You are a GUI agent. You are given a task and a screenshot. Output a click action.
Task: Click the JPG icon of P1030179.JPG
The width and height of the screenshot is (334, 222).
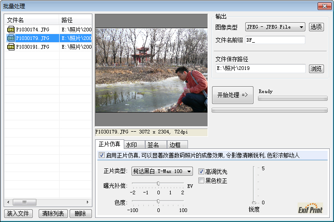pyautogui.click(x=11, y=38)
